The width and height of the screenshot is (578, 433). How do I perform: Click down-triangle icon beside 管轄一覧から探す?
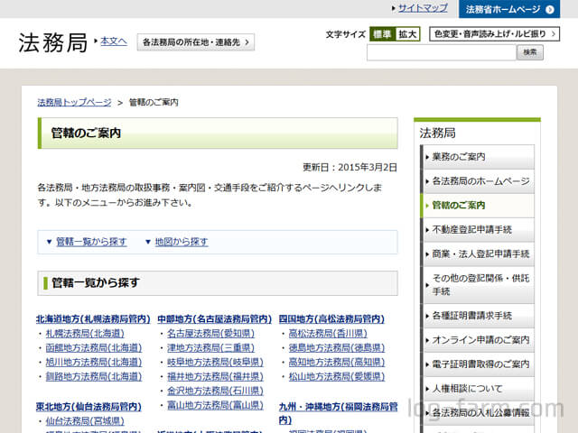(x=49, y=242)
